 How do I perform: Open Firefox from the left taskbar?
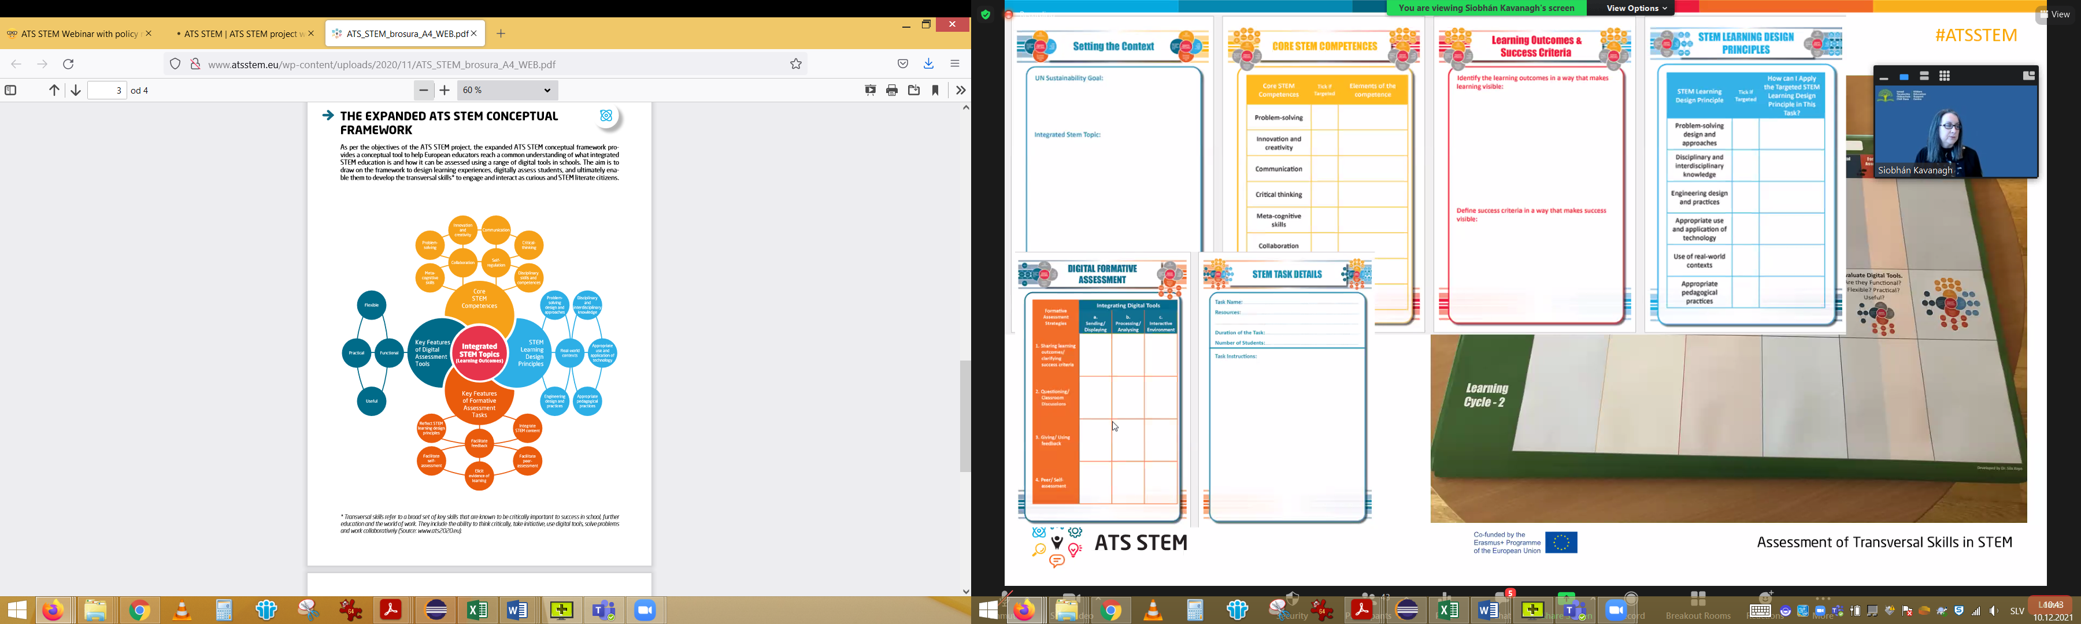pyautogui.click(x=53, y=610)
